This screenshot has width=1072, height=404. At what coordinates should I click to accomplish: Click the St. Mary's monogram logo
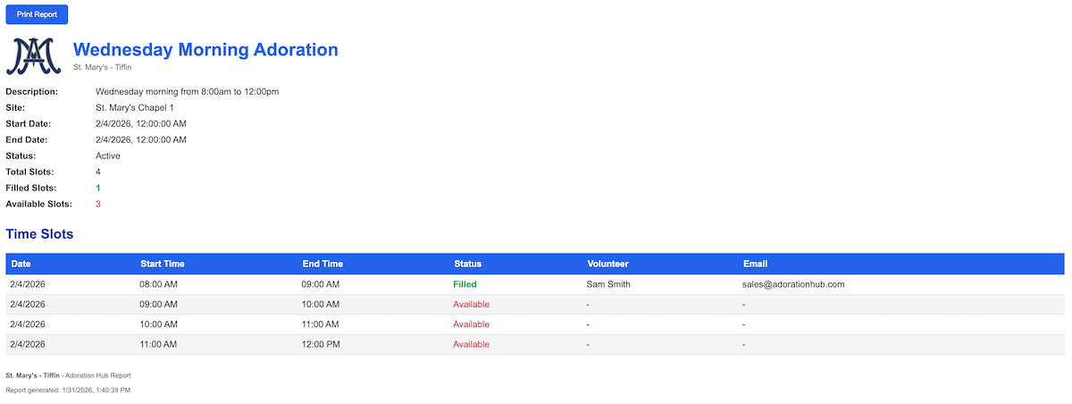click(34, 55)
